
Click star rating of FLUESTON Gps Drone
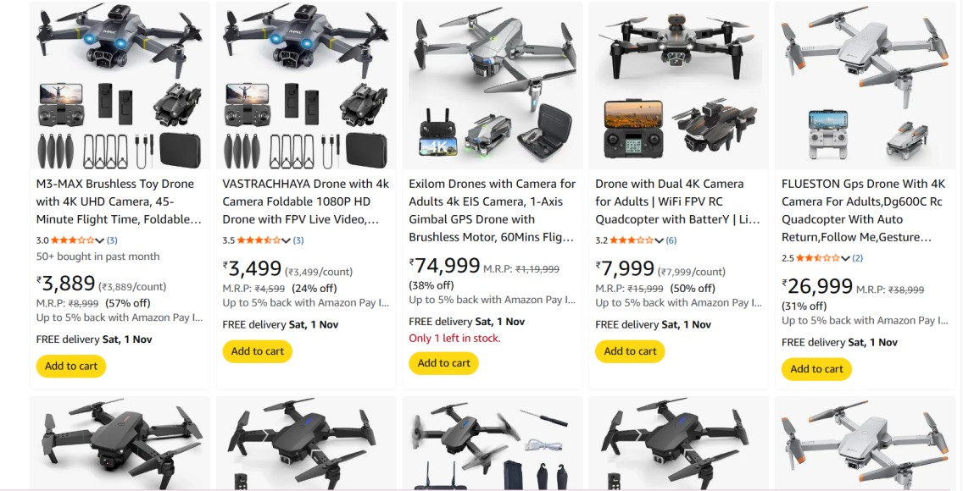(819, 258)
